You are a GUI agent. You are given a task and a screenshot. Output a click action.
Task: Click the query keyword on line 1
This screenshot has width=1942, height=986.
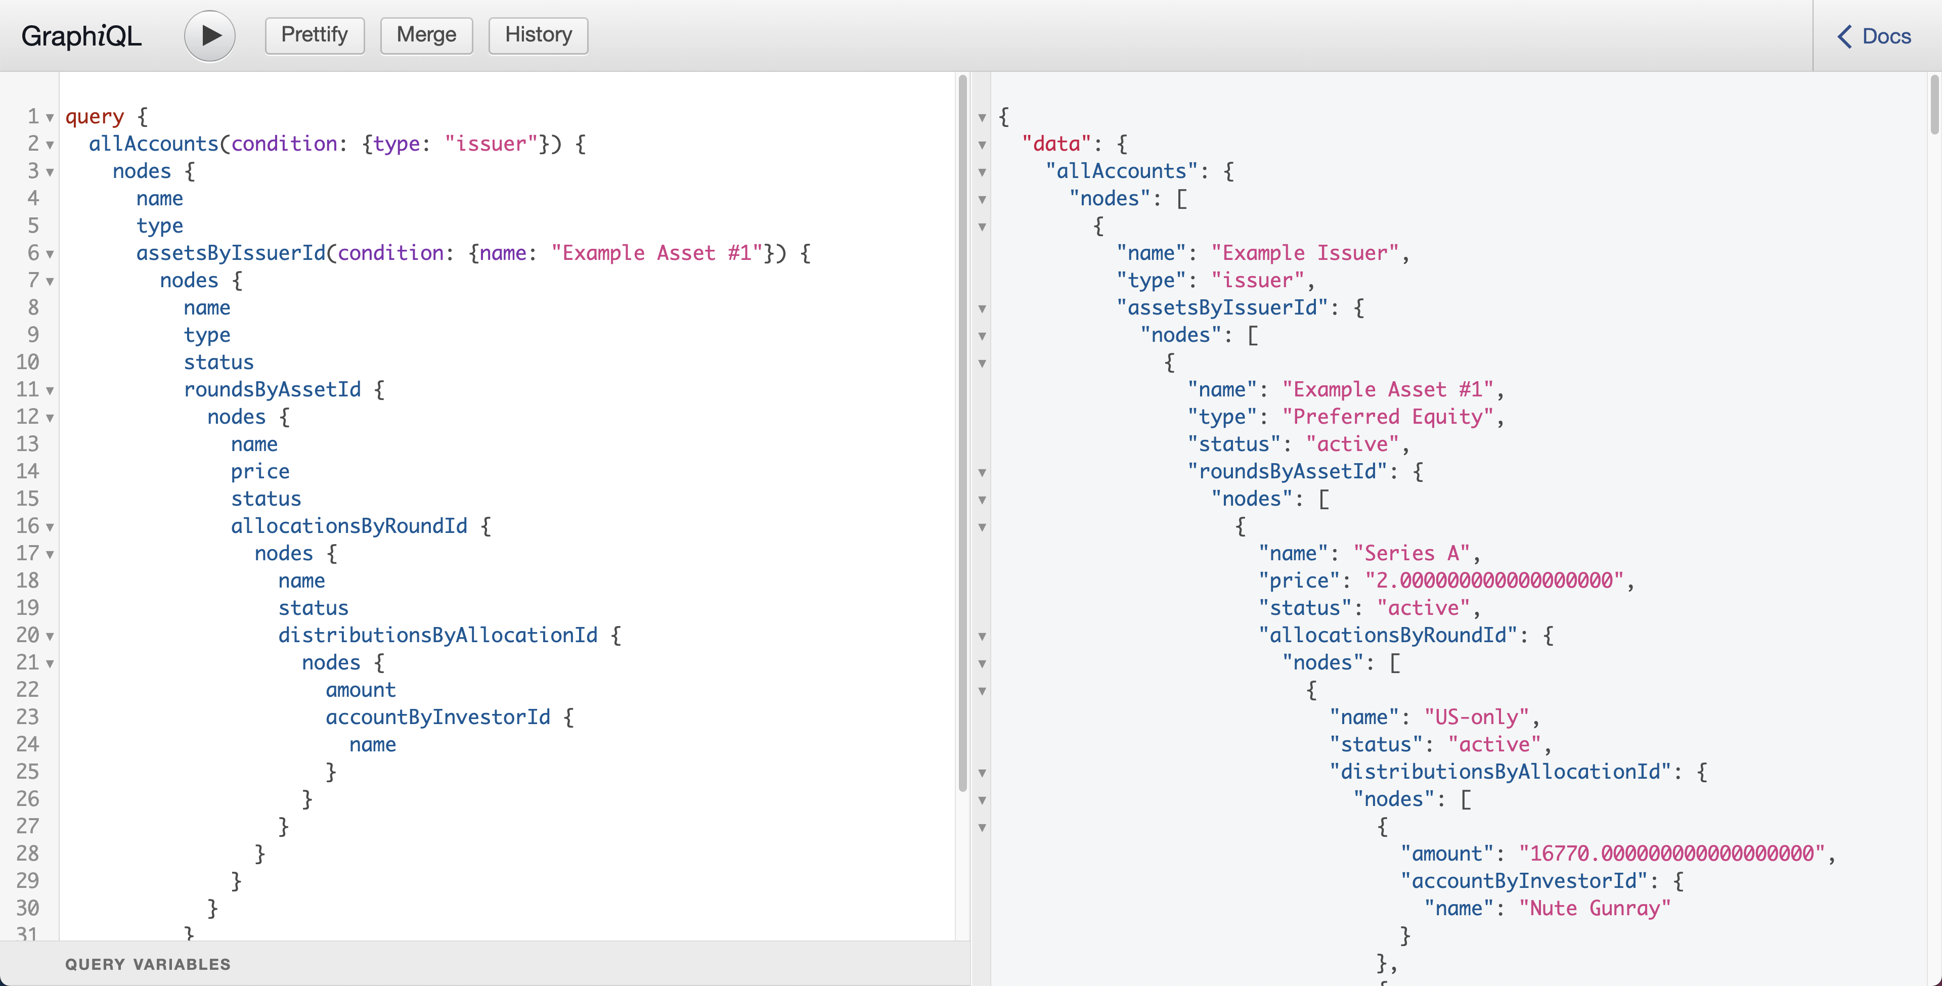94,117
